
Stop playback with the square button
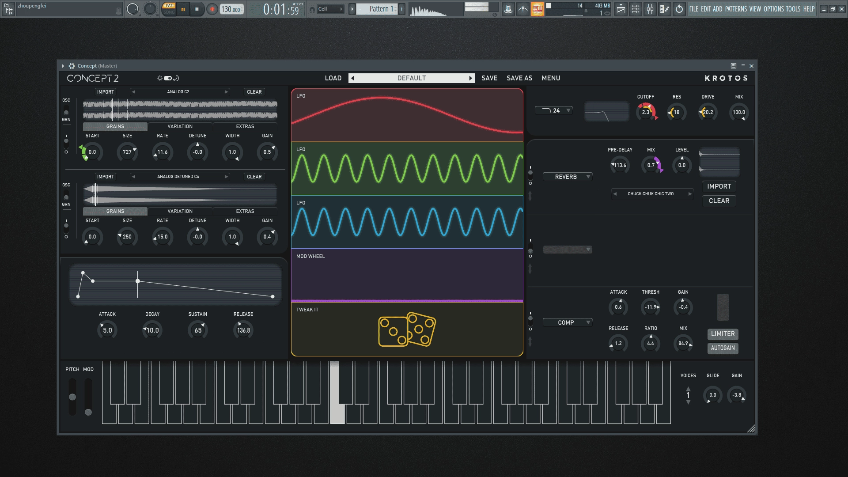(197, 9)
